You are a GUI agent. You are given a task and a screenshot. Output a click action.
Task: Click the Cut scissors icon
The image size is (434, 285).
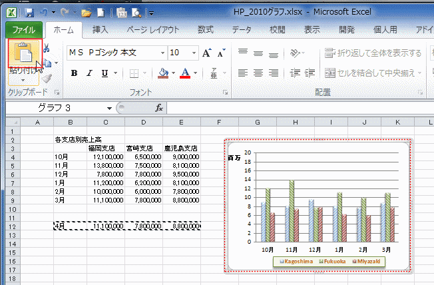click(46, 48)
